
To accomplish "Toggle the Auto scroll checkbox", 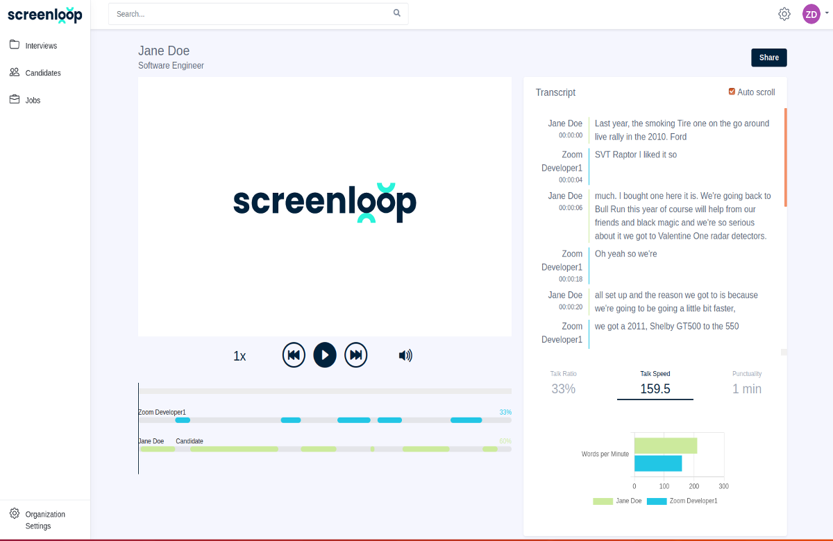I will (732, 91).
